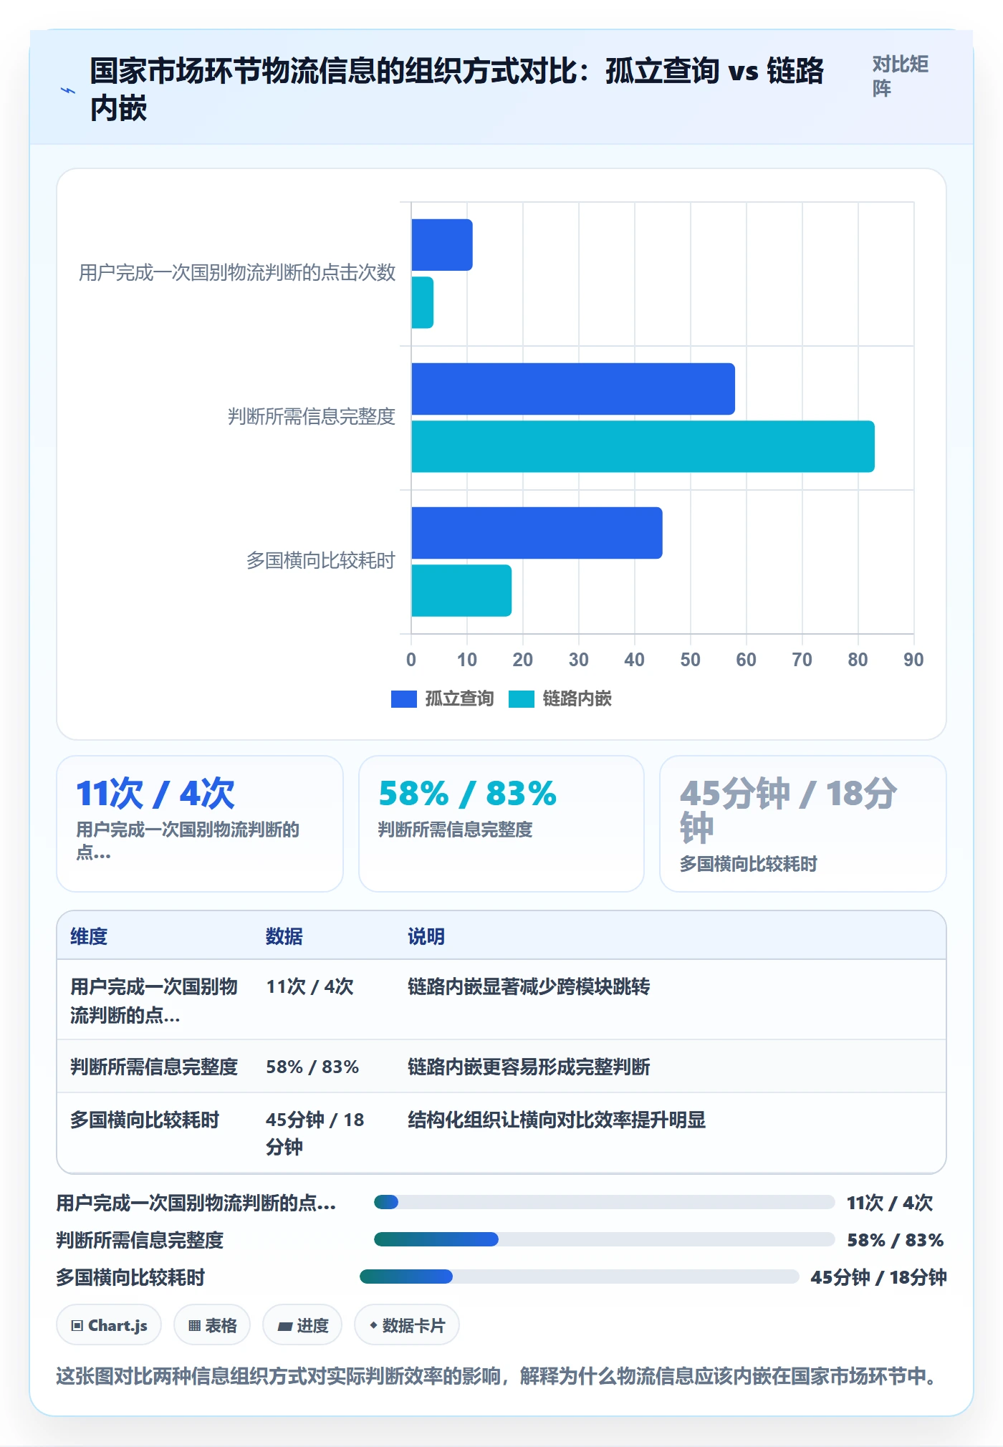
Task: Click the chart axis label 用户完成一次国别物流判断的点击次数
Action: coord(237,273)
